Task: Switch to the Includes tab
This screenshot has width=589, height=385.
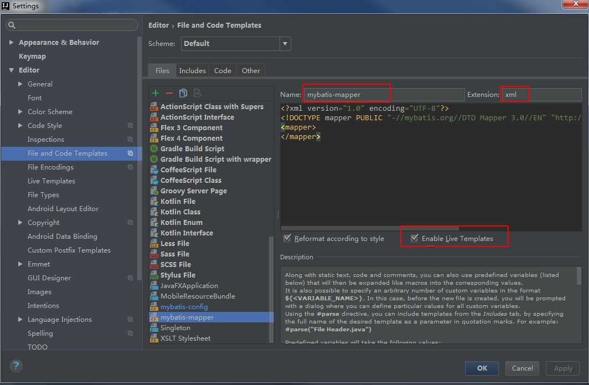Action: 192,71
